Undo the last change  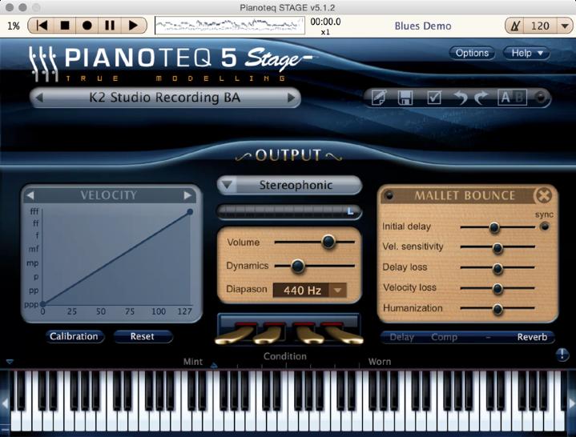pos(460,98)
